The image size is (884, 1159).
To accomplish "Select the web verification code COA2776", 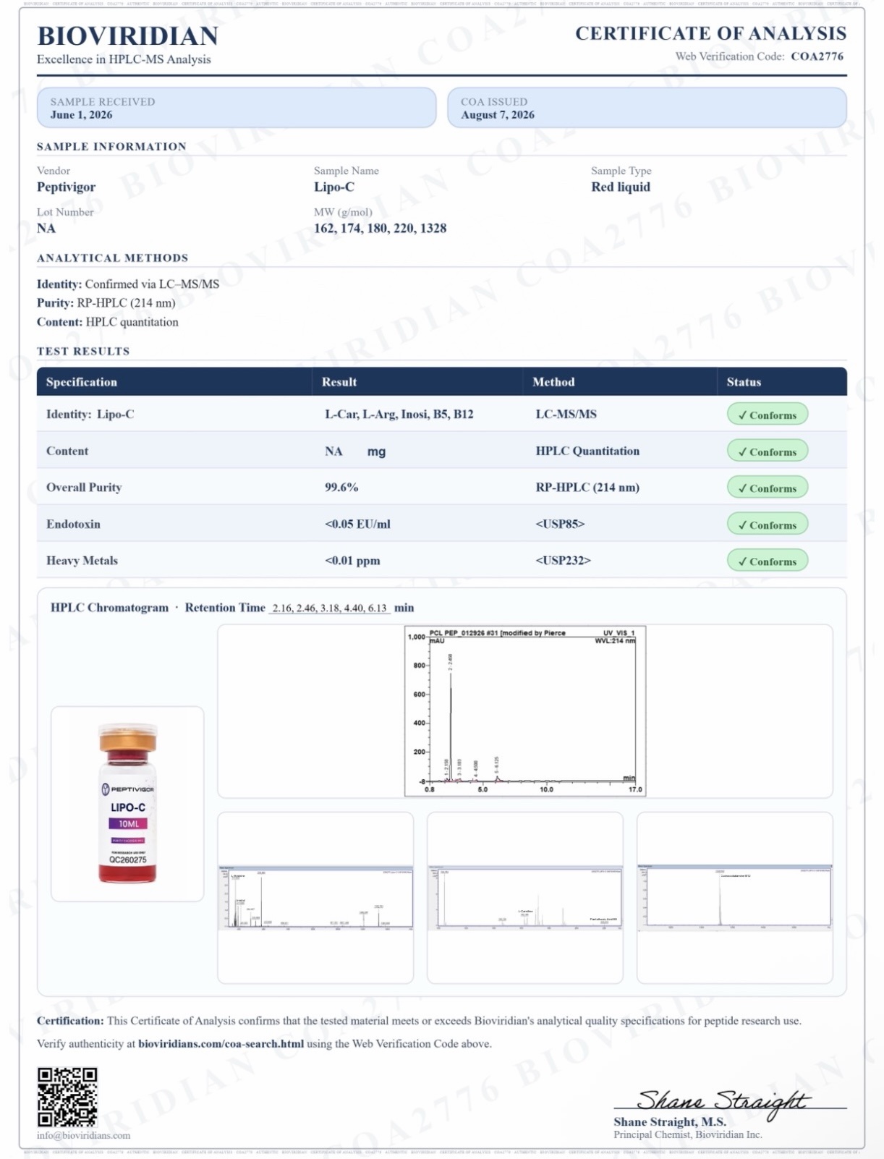I will (x=817, y=56).
